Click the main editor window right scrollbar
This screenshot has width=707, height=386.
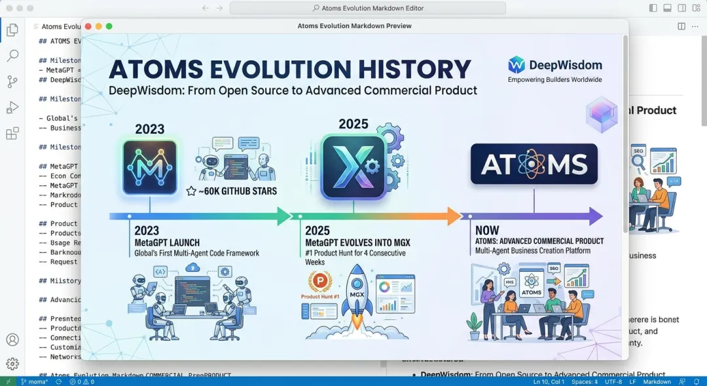pyautogui.click(x=704, y=81)
